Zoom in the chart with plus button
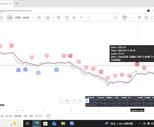Screen dimensions: 154x127 [67, 101]
